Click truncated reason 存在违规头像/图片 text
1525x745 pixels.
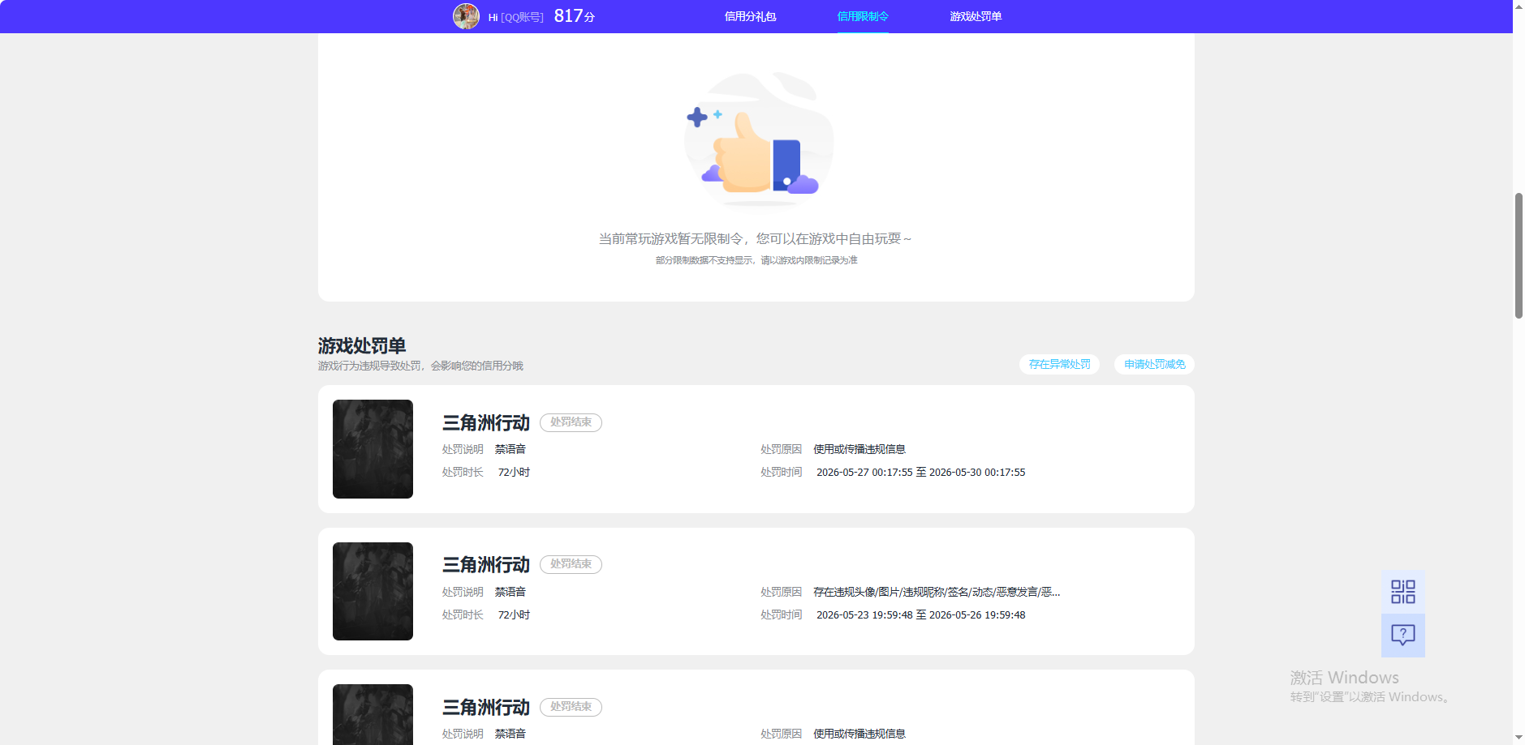pos(937,593)
